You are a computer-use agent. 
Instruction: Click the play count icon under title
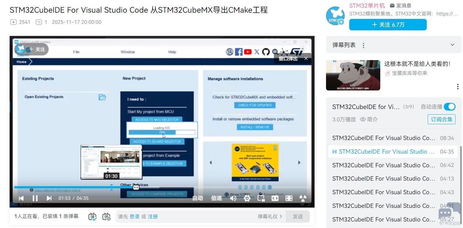coord(13,22)
